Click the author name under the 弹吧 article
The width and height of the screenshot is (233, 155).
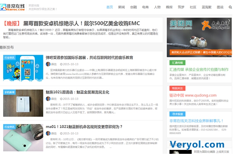[x=54, y=64]
